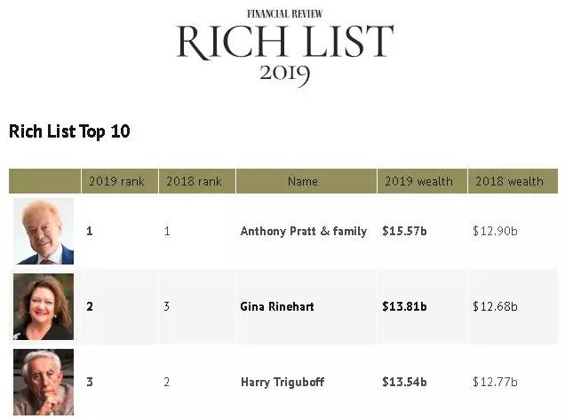Click the Financial Review Rich List logo
The image size is (565, 419).
click(284, 40)
